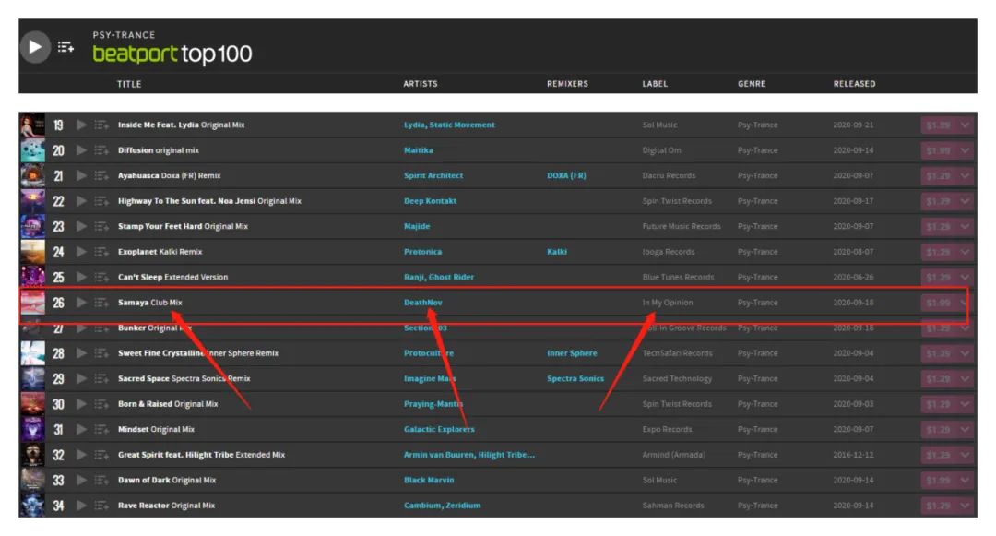Open price dropdown arrow for Great Spirit

pos(965,456)
